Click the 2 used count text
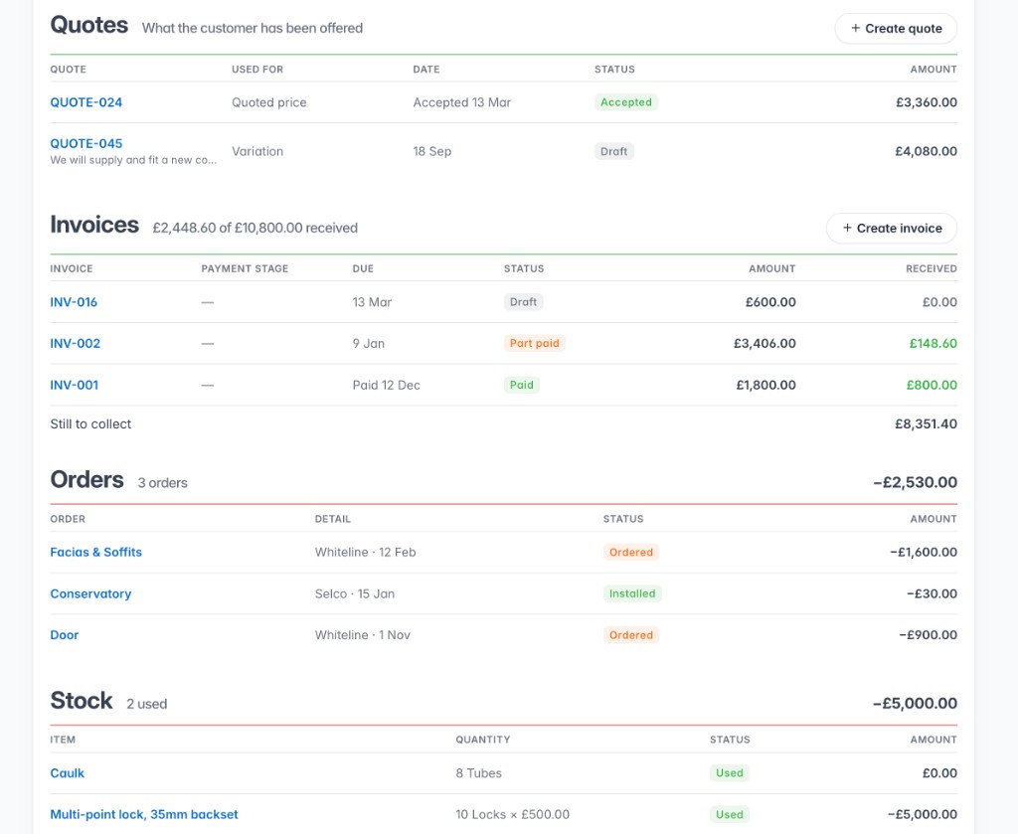 click(x=147, y=704)
